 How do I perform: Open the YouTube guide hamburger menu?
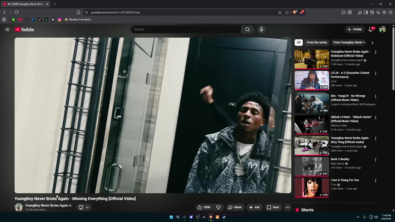click(x=7, y=29)
